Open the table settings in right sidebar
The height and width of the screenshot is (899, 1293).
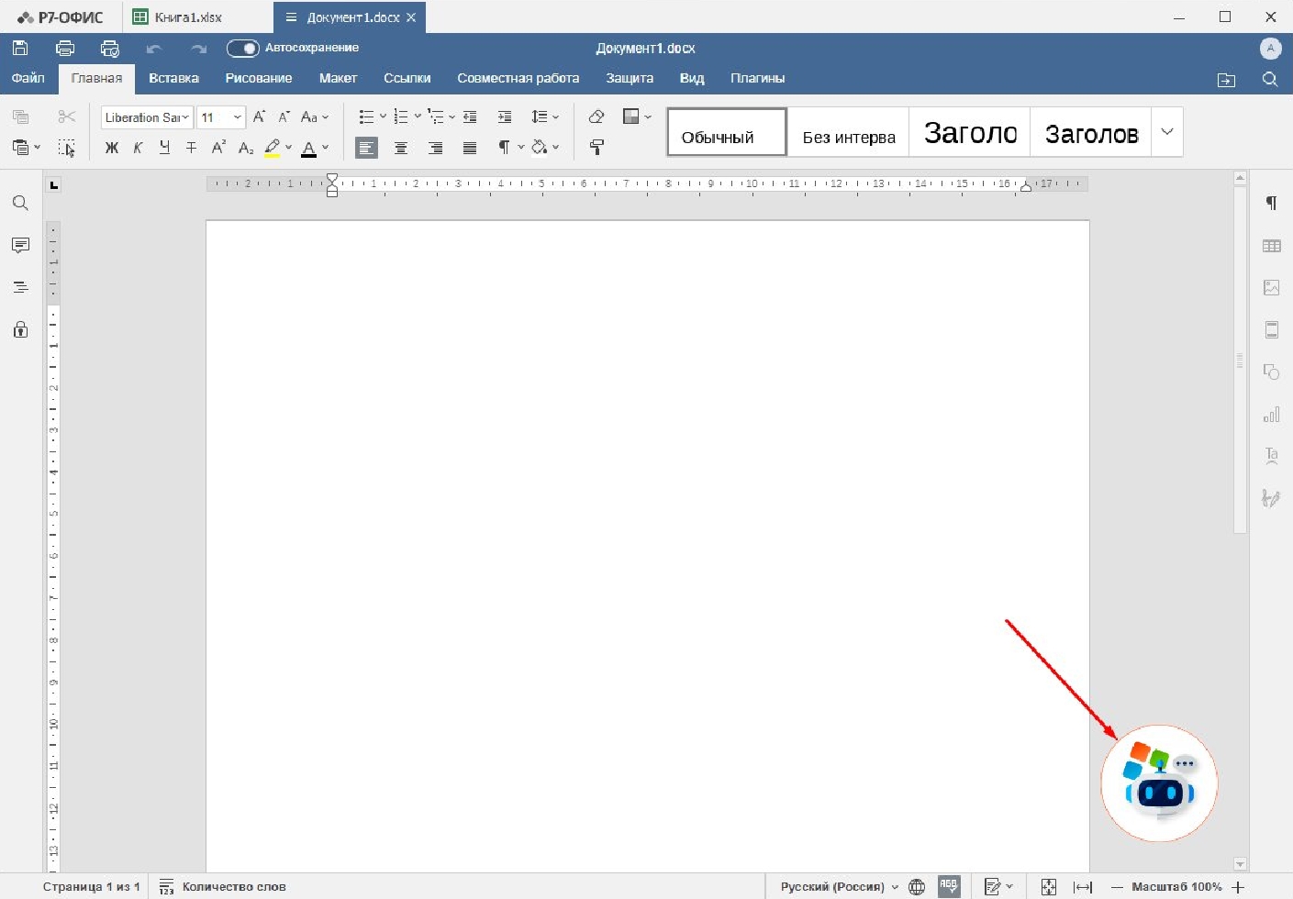(x=1271, y=246)
